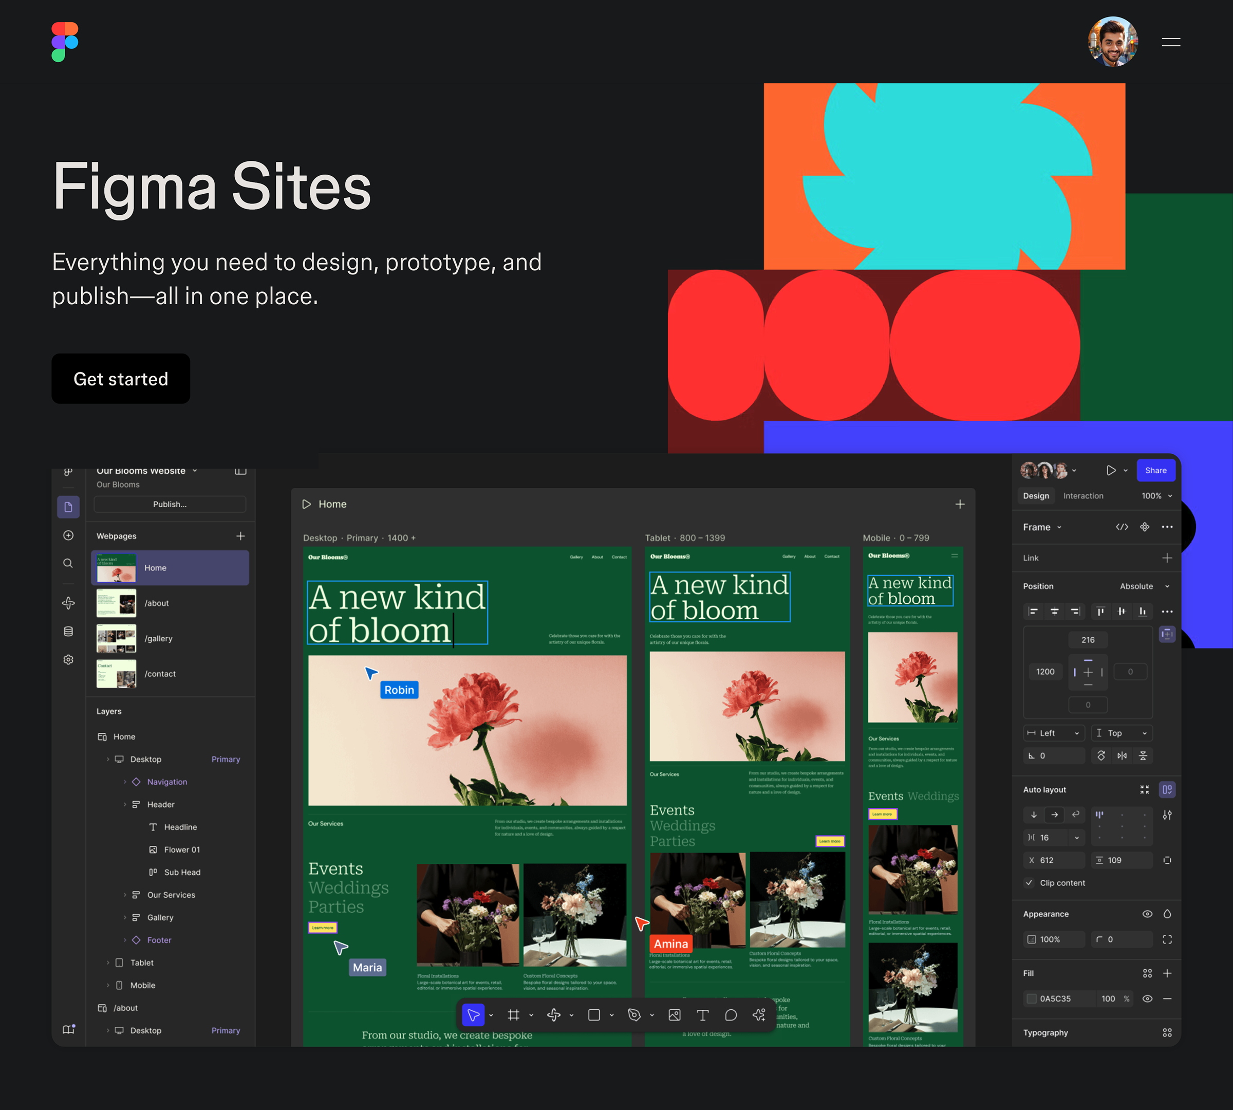Open the code view icon beside Frame
The image size is (1233, 1110).
pos(1122,527)
